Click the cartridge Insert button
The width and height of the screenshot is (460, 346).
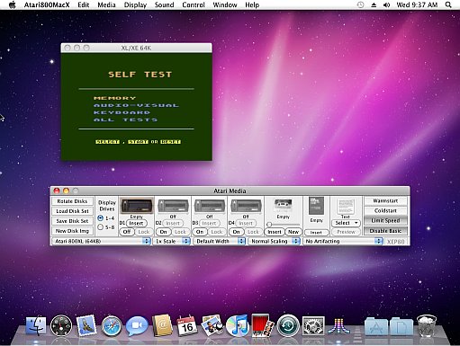[316, 233]
